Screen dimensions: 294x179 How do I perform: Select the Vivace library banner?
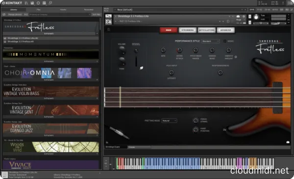(x=50, y=165)
